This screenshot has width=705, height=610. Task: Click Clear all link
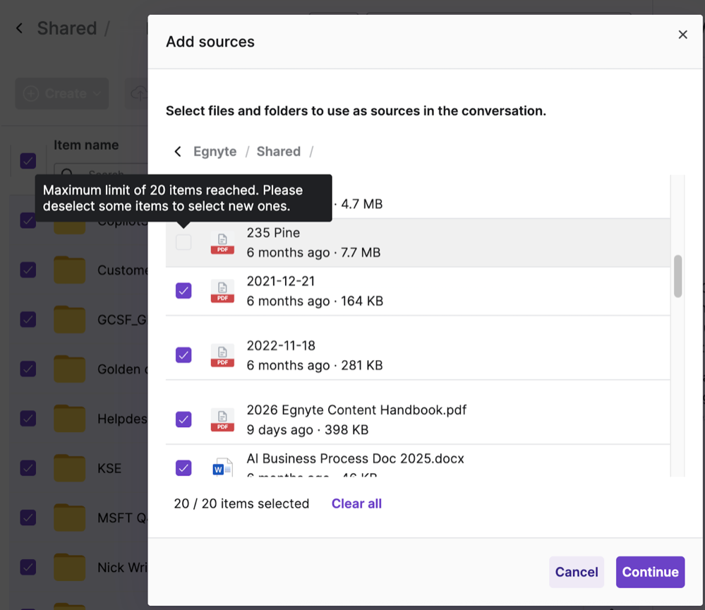pos(356,503)
